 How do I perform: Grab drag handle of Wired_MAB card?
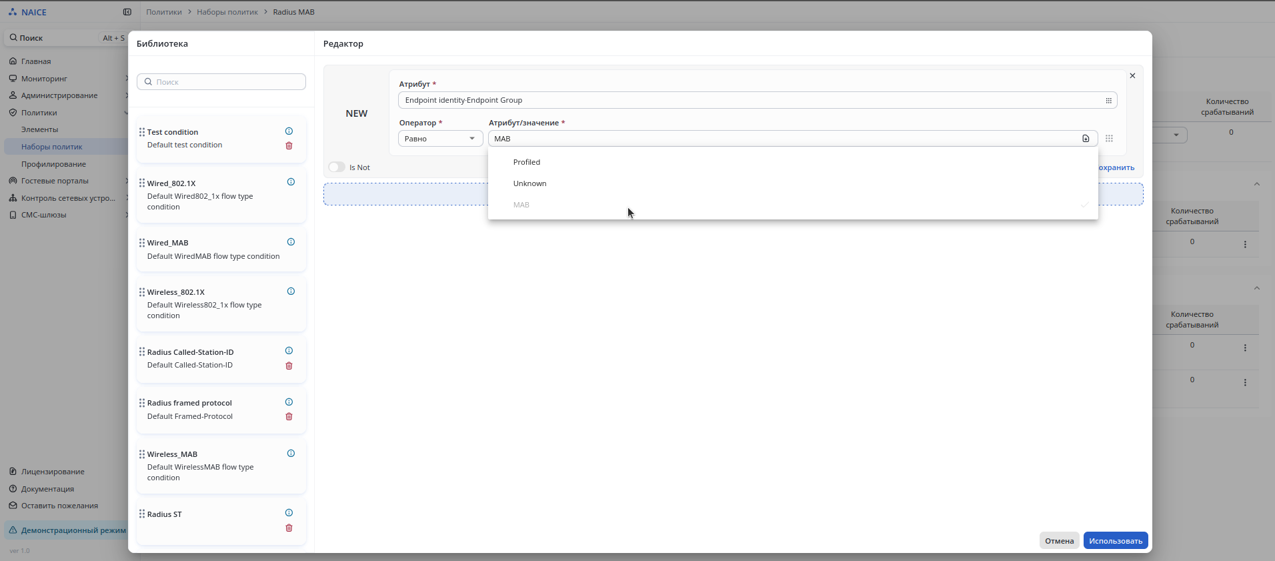click(x=142, y=243)
